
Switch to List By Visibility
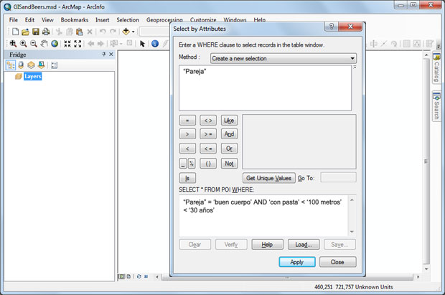click(x=31, y=65)
